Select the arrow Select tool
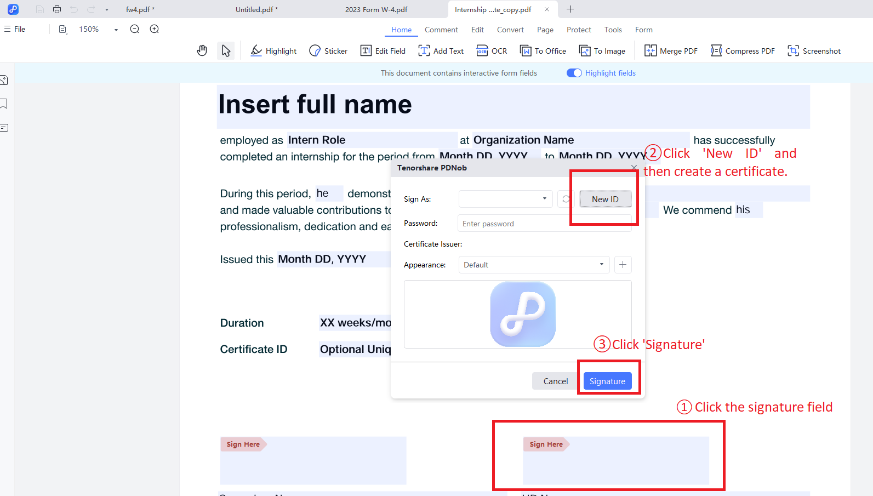 point(226,51)
